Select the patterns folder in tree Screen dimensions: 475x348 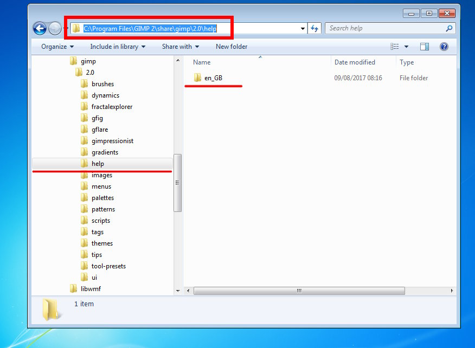(x=103, y=209)
